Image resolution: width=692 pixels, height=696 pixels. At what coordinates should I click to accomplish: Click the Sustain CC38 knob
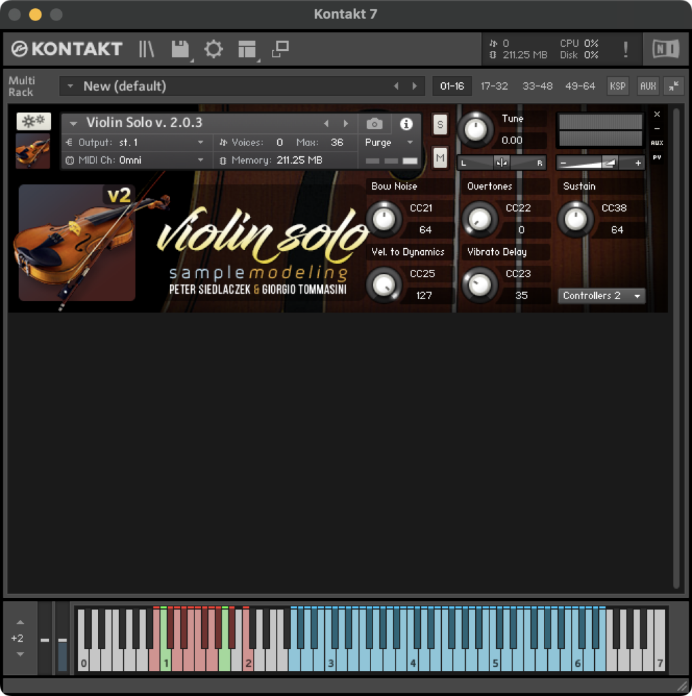tap(575, 220)
